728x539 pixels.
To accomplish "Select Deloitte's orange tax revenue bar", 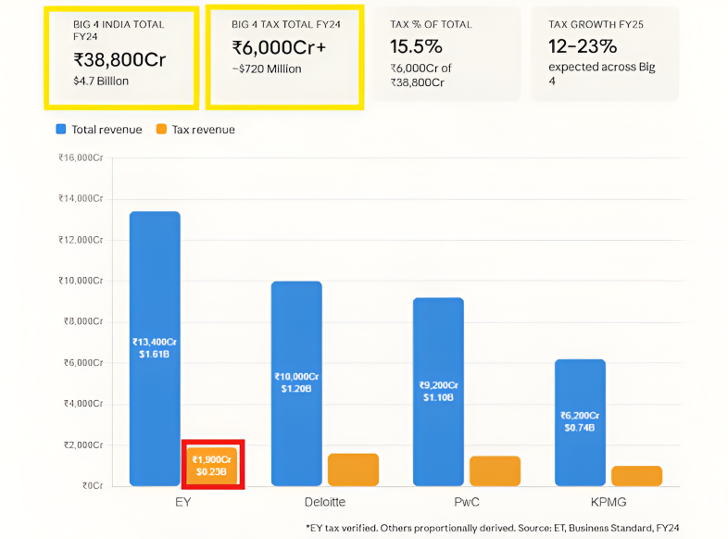I will (x=353, y=470).
